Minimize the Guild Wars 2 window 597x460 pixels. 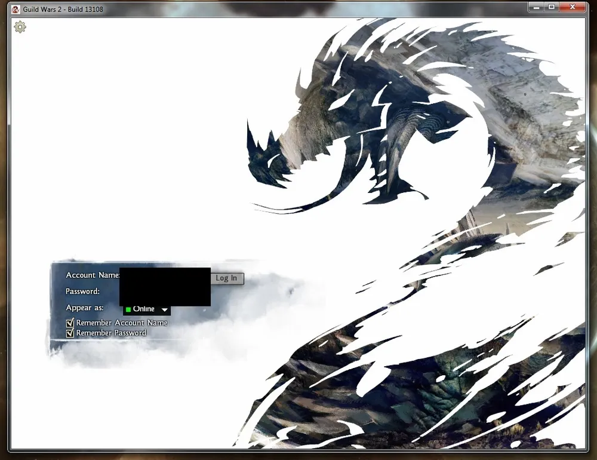point(536,7)
